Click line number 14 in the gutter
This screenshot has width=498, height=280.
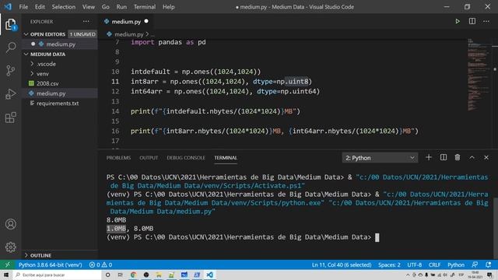[x=115, y=111]
